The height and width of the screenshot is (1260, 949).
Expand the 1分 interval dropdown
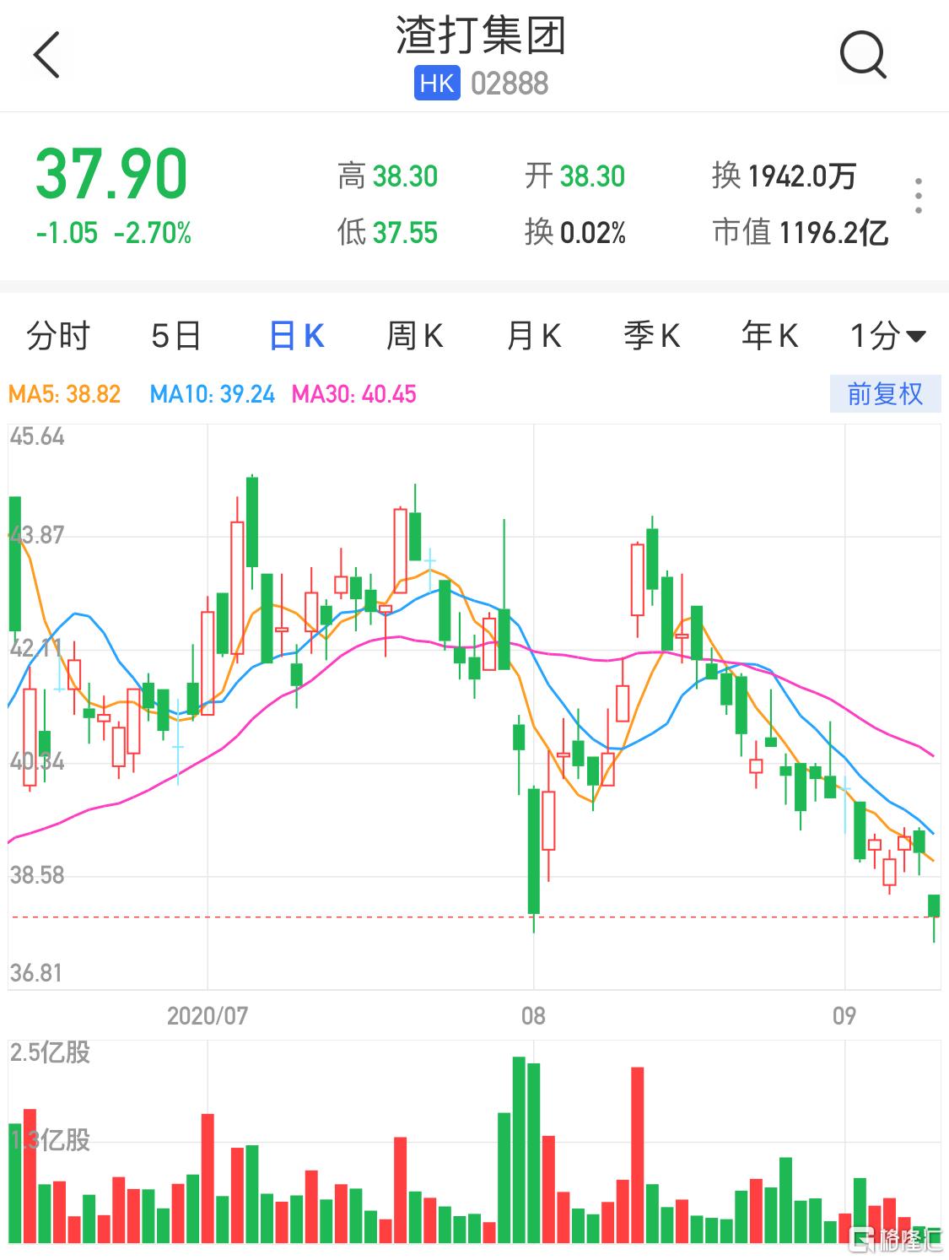pyautogui.click(x=888, y=336)
